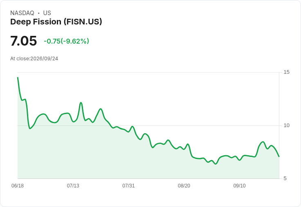Click the late-September peak on the chart line

(263, 142)
